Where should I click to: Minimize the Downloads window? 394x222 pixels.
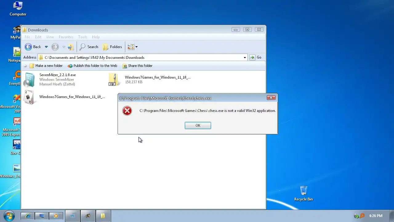(x=235, y=30)
